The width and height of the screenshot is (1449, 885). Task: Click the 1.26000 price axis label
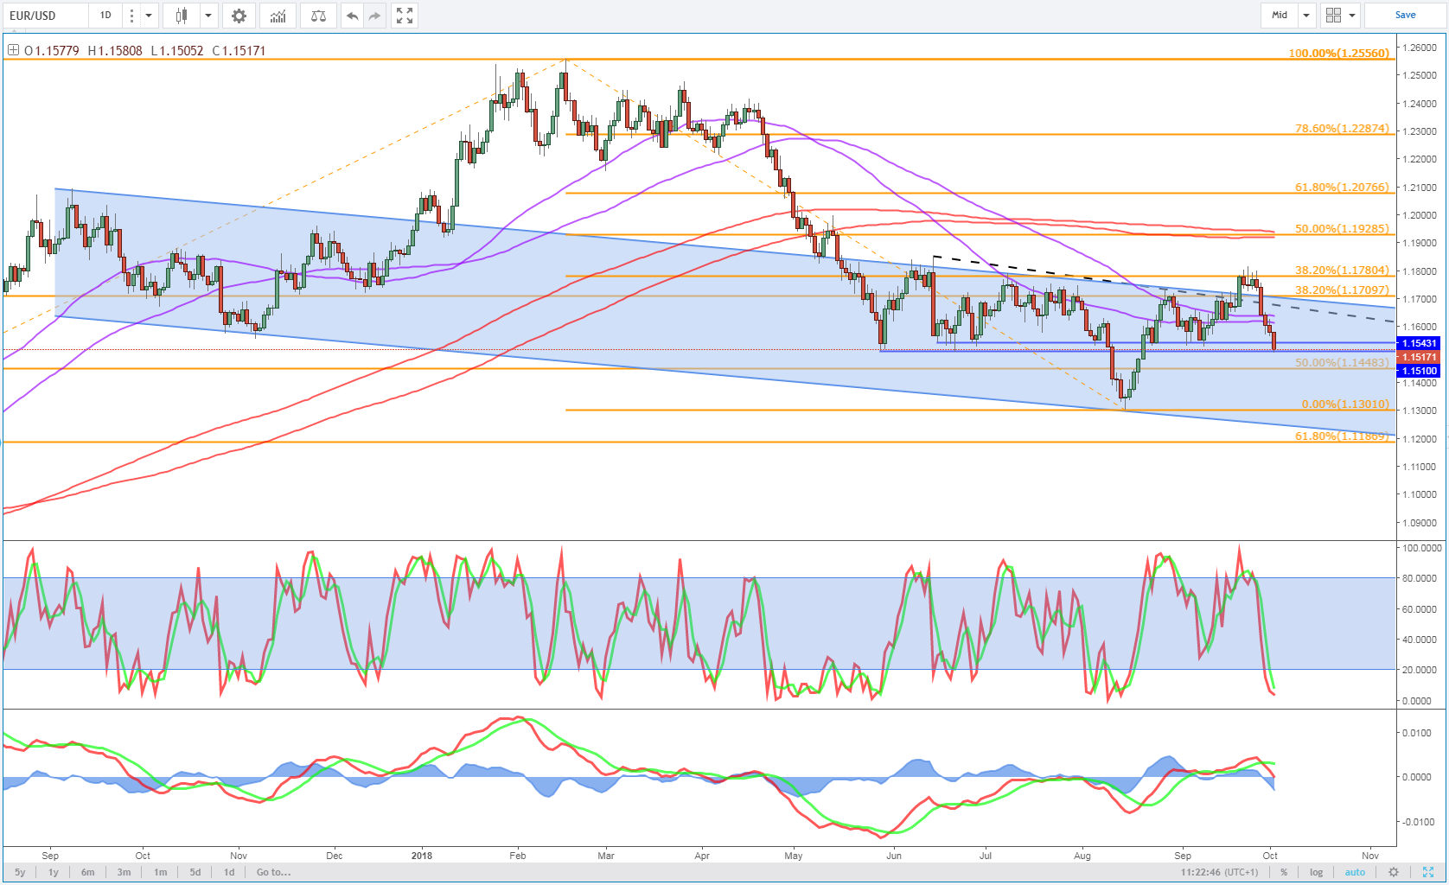[1420, 48]
